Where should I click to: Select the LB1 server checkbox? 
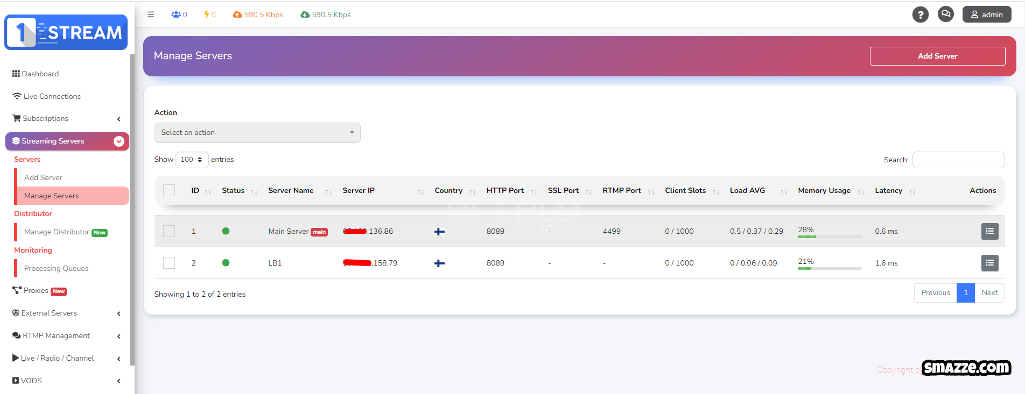(x=169, y=263)
